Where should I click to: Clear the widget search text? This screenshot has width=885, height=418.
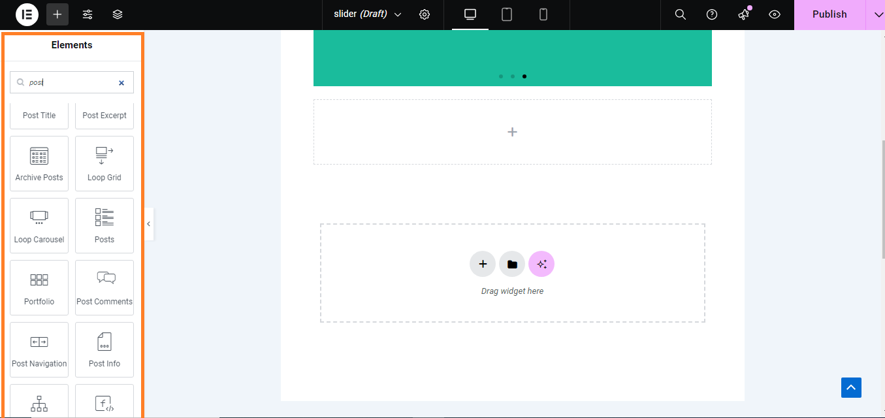pos(121,83)
